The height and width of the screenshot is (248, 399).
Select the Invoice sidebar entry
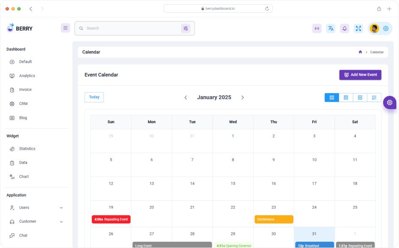25,89
